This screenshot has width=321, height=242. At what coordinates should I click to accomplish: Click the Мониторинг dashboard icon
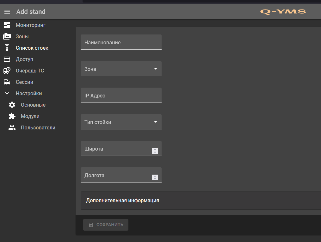click(x=7, y=25)
